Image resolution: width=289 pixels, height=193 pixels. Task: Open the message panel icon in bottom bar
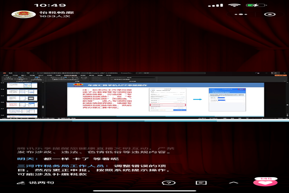(203, 183)
